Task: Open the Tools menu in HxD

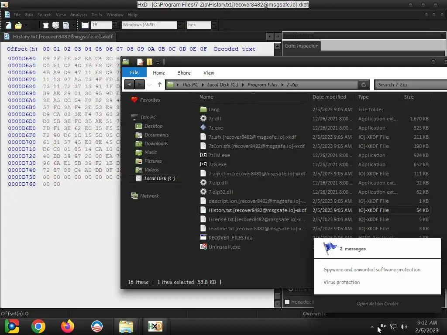Action: click(x=96, y=14)
